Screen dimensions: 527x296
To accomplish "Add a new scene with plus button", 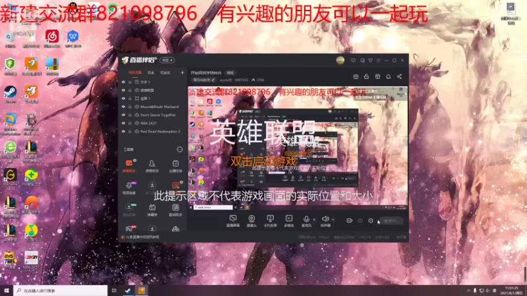I will click(x=182, y=72).
